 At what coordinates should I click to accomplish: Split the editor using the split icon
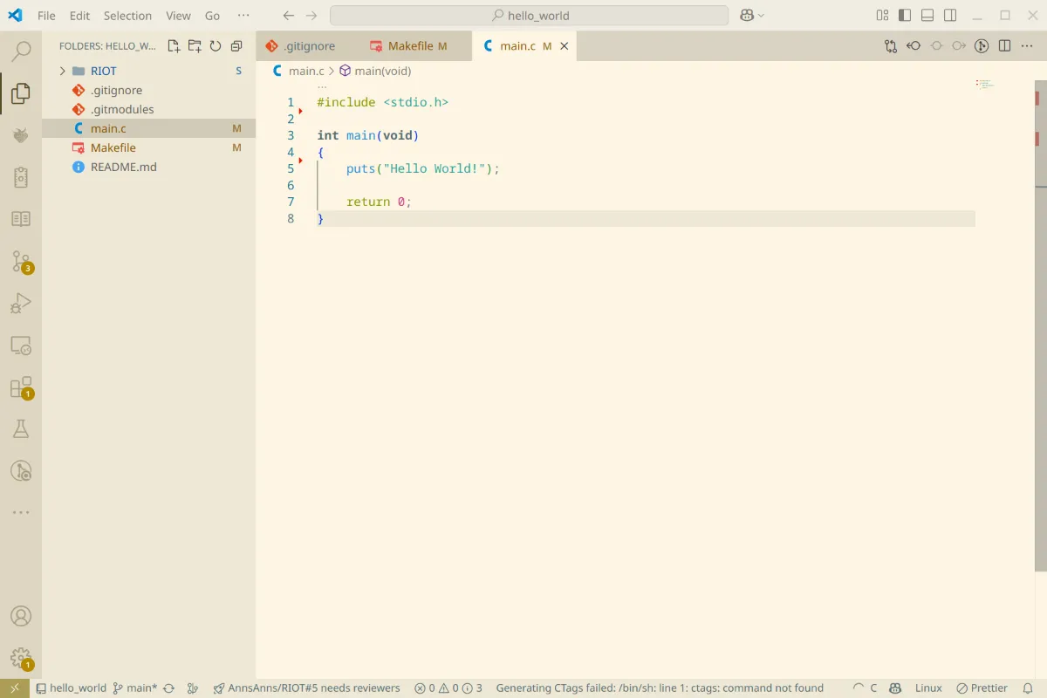pos(1005,45)
